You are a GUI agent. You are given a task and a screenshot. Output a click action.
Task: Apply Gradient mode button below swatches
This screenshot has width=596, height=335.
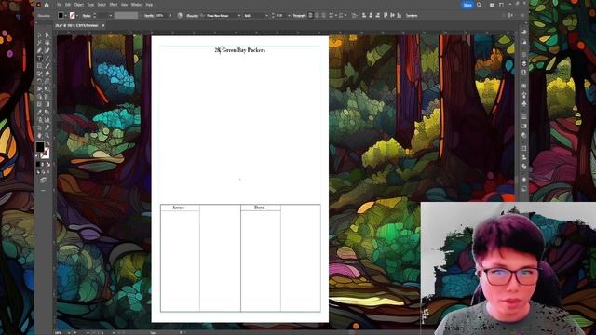(43, 164)
